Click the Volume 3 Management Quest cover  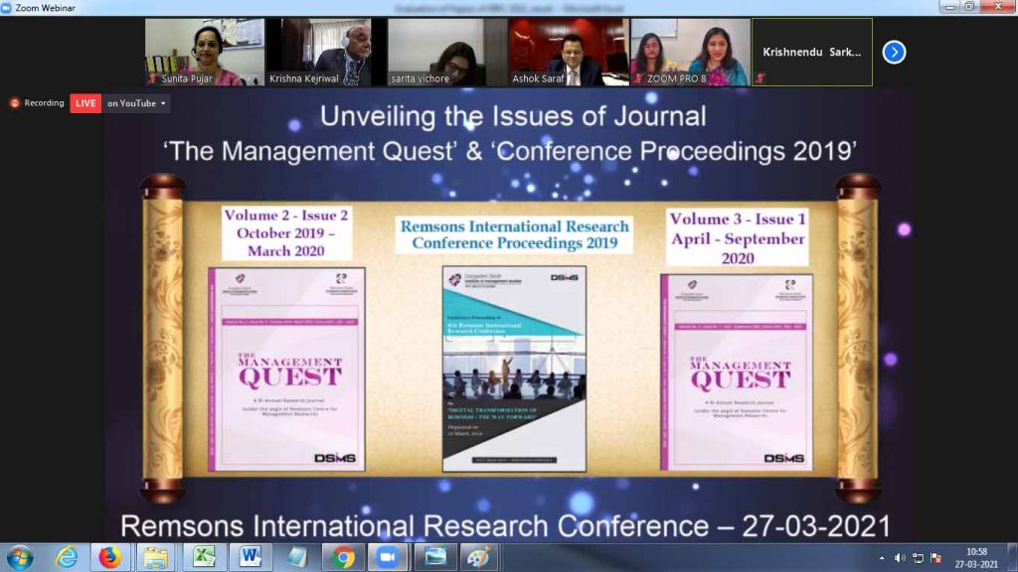coord(737,371)
